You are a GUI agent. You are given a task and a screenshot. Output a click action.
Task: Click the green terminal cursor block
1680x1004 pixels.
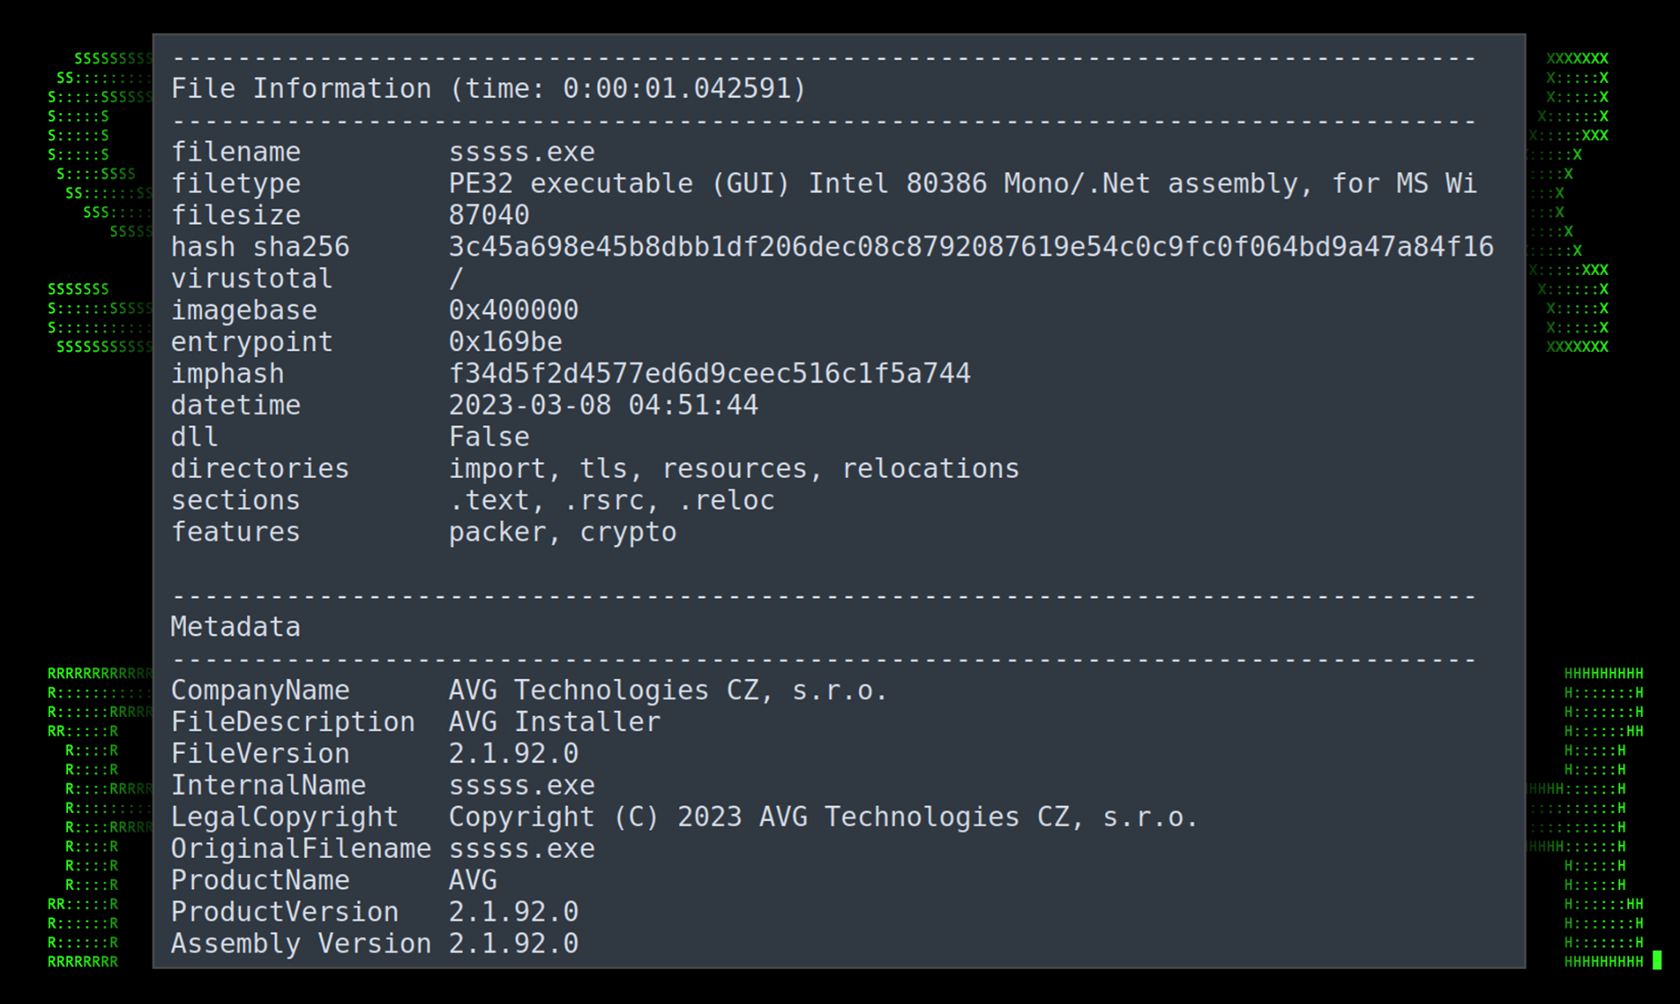[x=1657, y=961]
